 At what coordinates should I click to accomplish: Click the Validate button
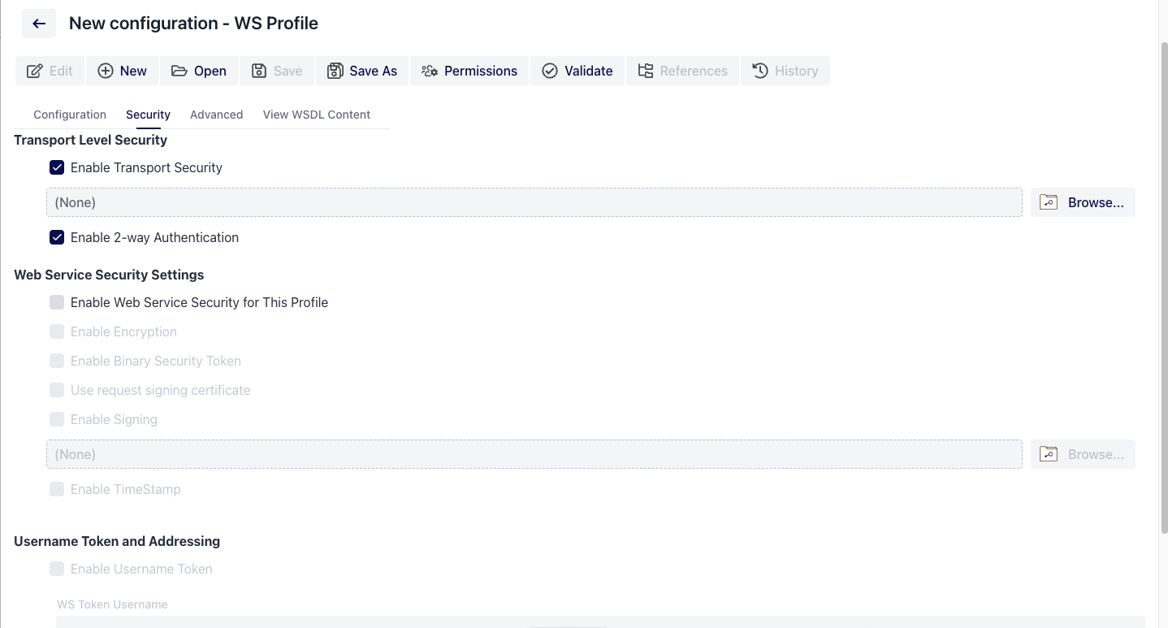click(577, 71)
